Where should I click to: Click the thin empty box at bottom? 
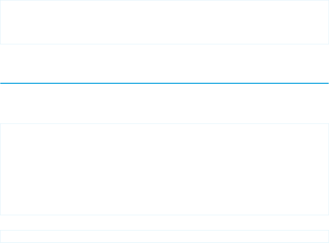(164, 237)
